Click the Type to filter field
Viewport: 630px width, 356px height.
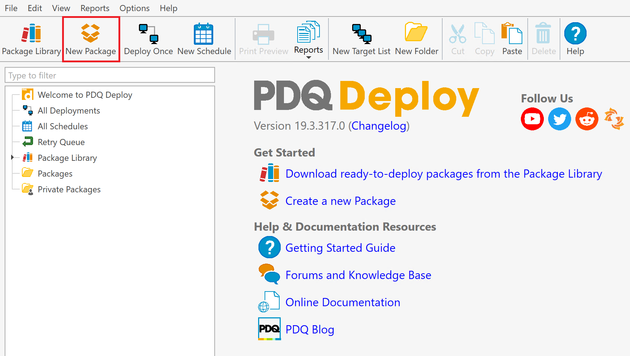[x=109, y=75]
